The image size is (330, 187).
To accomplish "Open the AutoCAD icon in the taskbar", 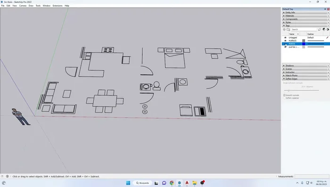I will click(187, 183).
